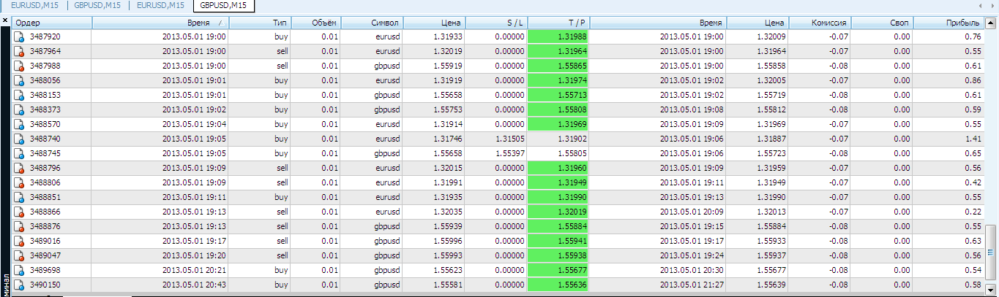Image resolution: width=999 pixels, height=297 pixels.
Task: Sort by the Комиссия column header
Action: tap(820, 23)
